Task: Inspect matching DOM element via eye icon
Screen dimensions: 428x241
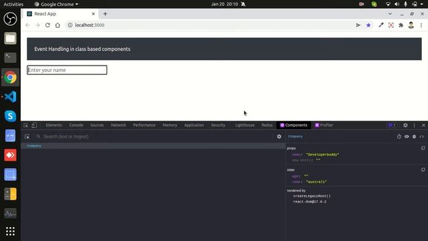Action: [407, 137]
